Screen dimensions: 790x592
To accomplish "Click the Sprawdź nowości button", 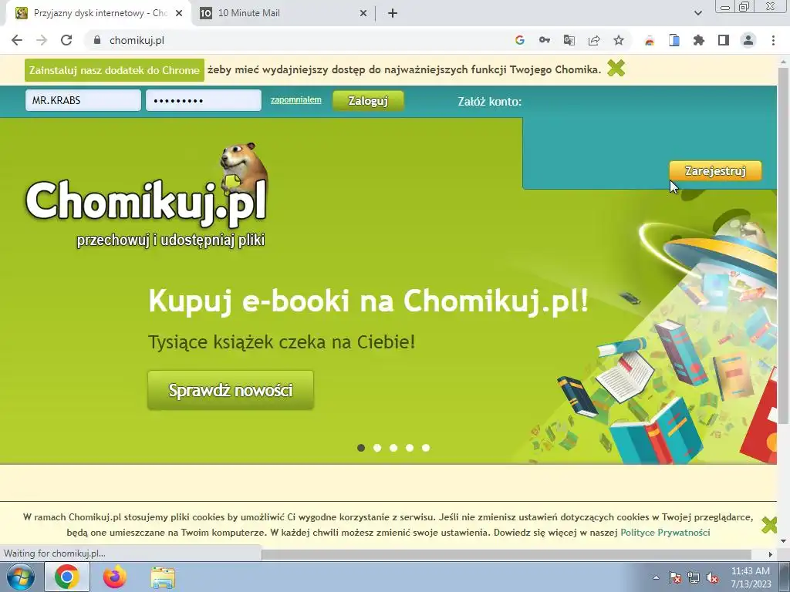I will tap(231, 390).
